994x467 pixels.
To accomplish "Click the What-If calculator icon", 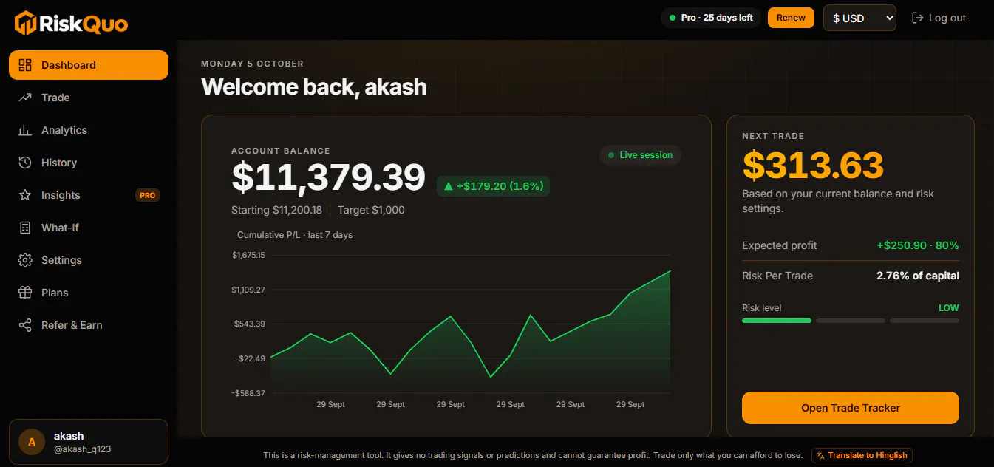I will point(25,228).
